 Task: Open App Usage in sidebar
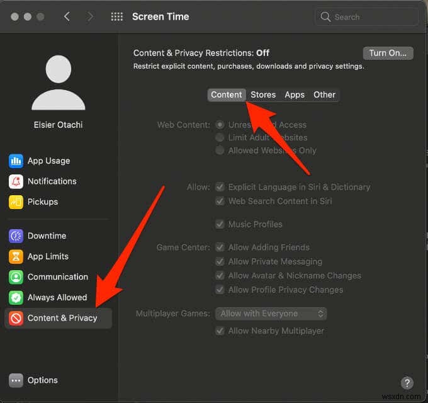coord(49,161)
